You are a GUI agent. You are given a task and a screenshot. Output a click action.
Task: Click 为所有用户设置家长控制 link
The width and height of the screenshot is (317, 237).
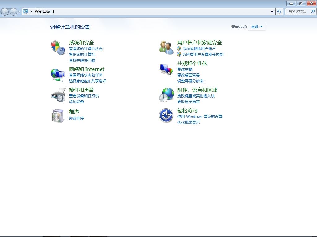tap(202, 54)
